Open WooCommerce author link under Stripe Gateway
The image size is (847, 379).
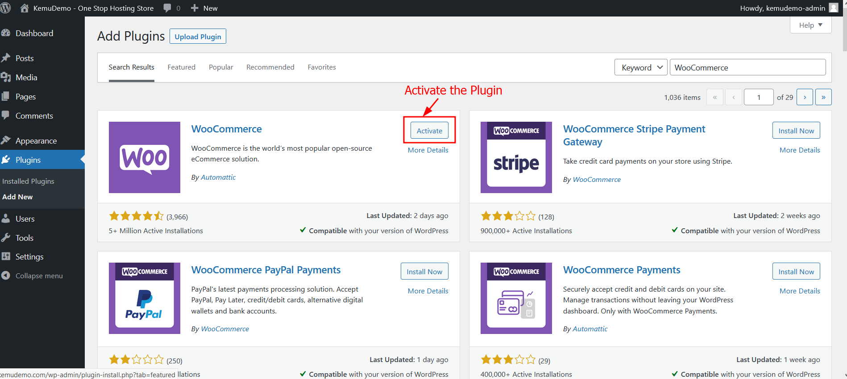[597, 179]
